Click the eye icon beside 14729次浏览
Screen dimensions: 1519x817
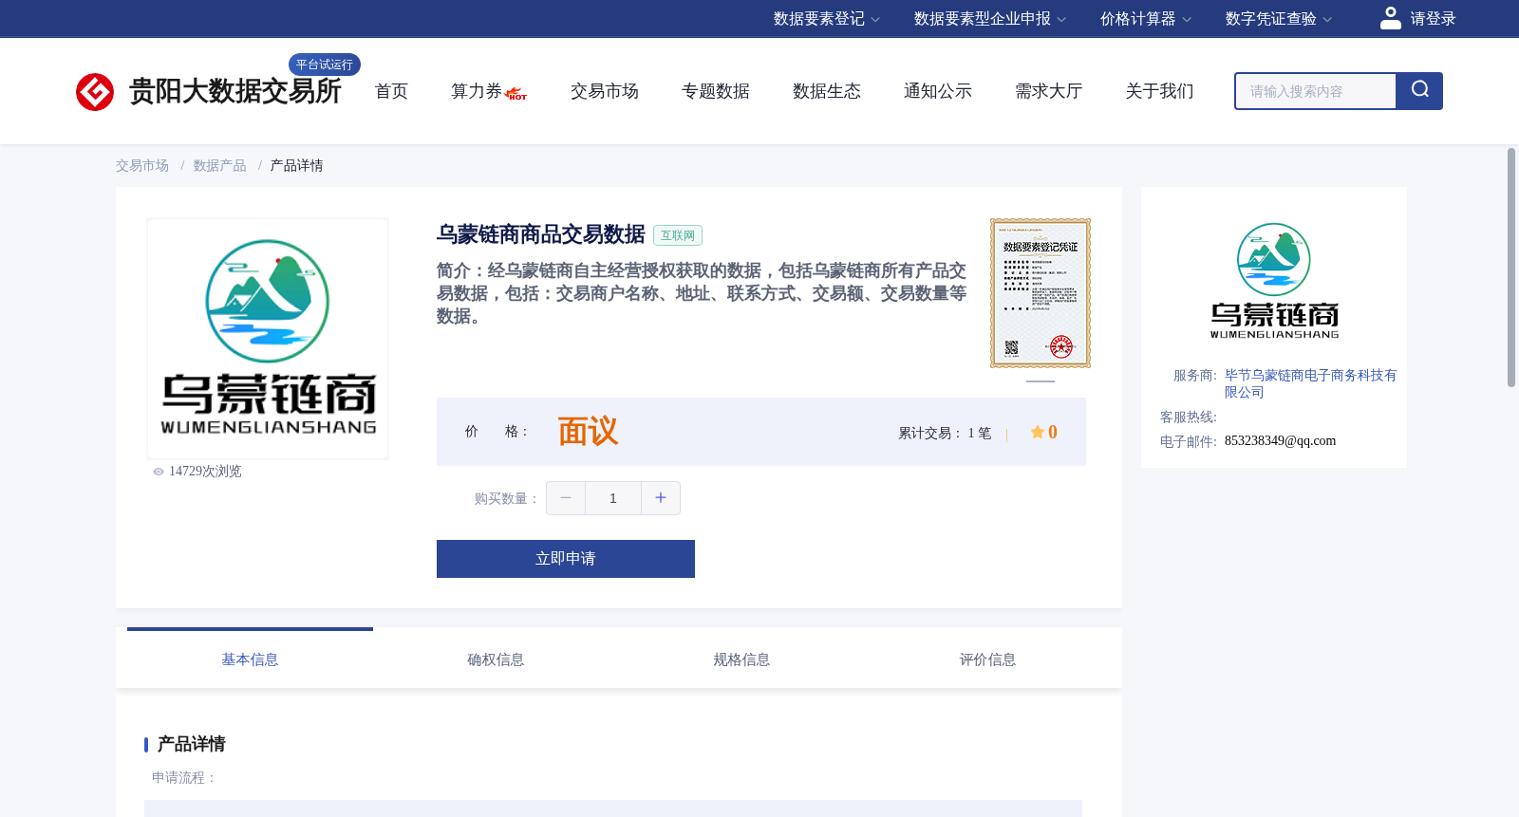[159, 472]
